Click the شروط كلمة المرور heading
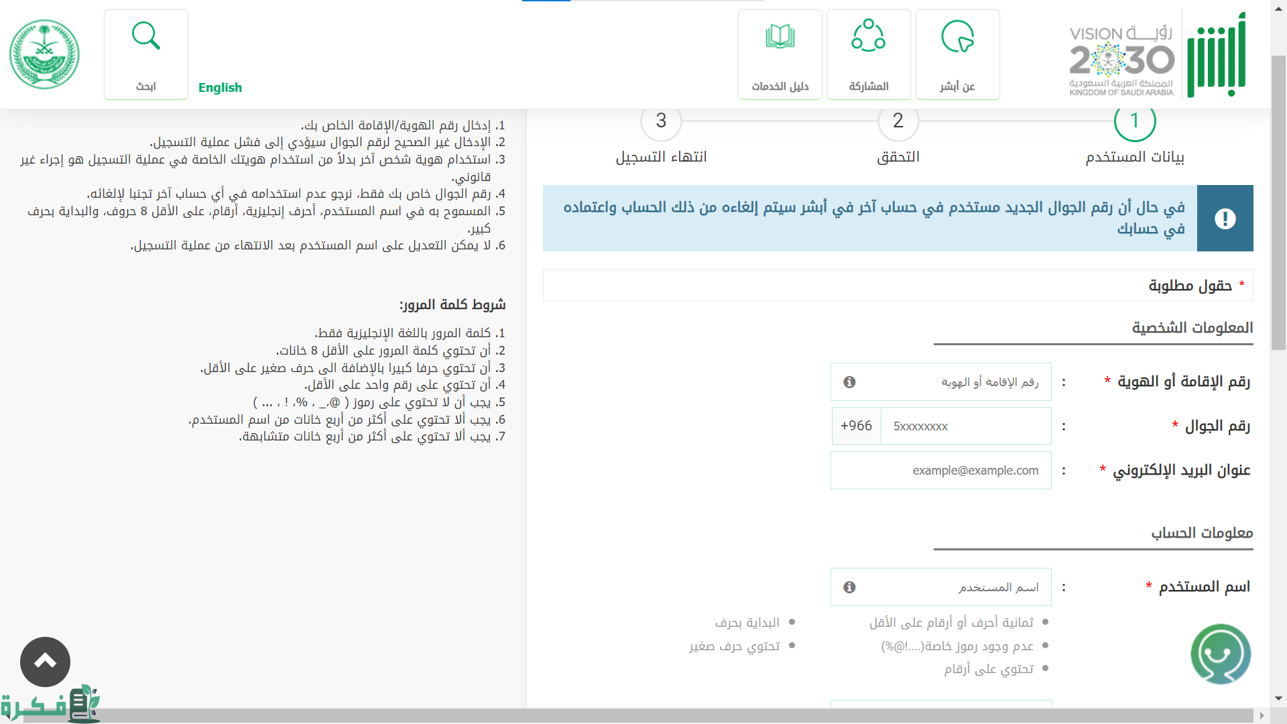Image resolution: width=1287 pixels, height=724 pixels. pos(452,305)
